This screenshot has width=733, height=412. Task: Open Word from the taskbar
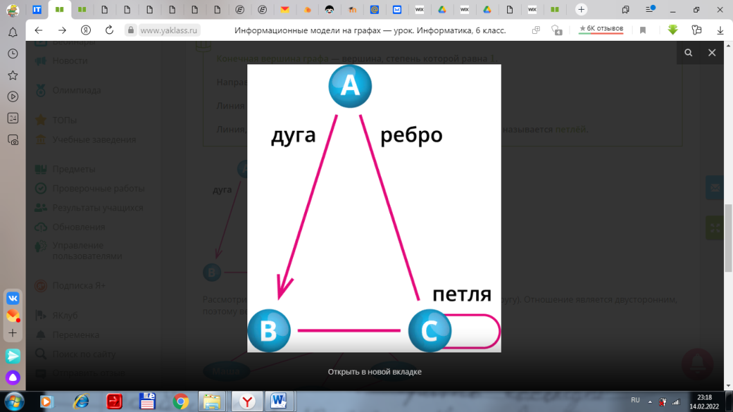pos(279,401)
